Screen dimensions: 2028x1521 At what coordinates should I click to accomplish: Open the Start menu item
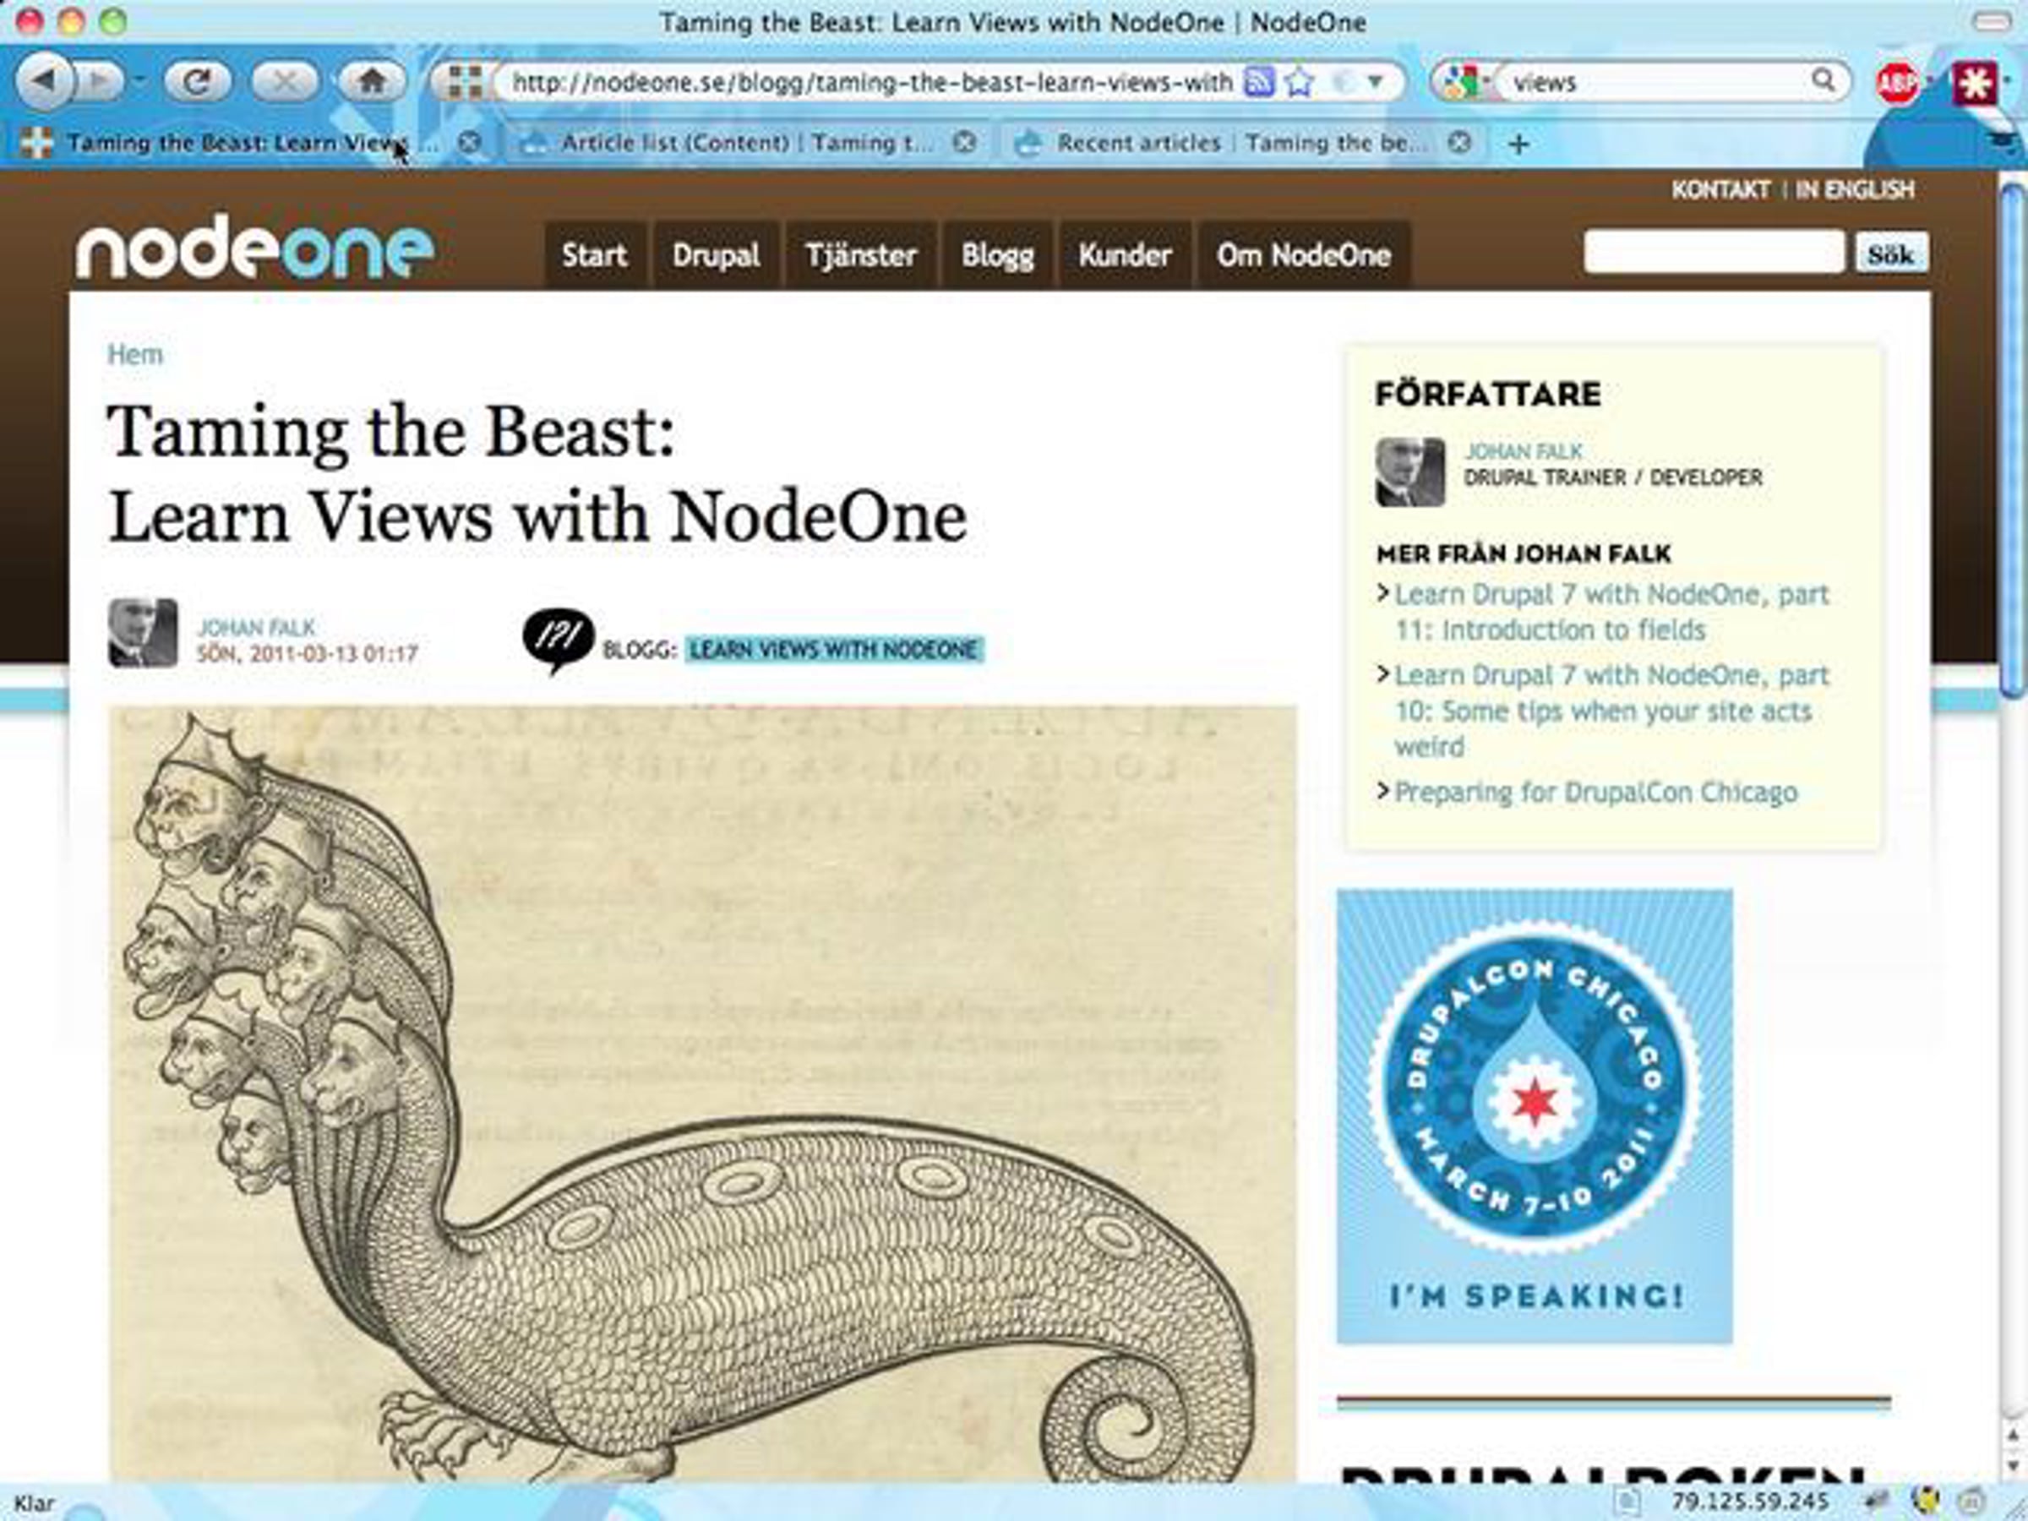pyautogui.click(x=594, y=255)
